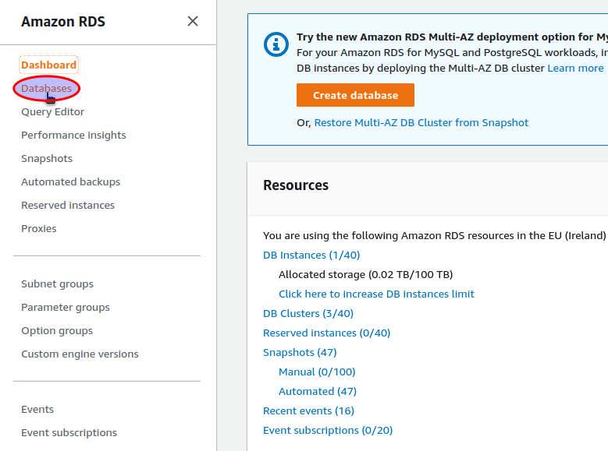Open the Events sidebar item
Viewport: 608px width, 451px height.
(37, 410)
